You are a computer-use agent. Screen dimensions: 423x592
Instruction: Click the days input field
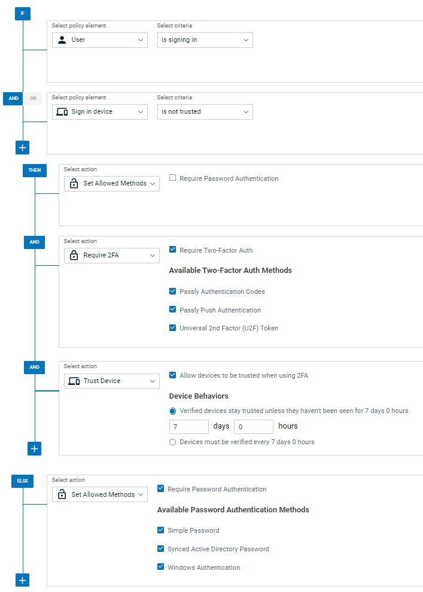pyautogui.click(x=188, y=426)
